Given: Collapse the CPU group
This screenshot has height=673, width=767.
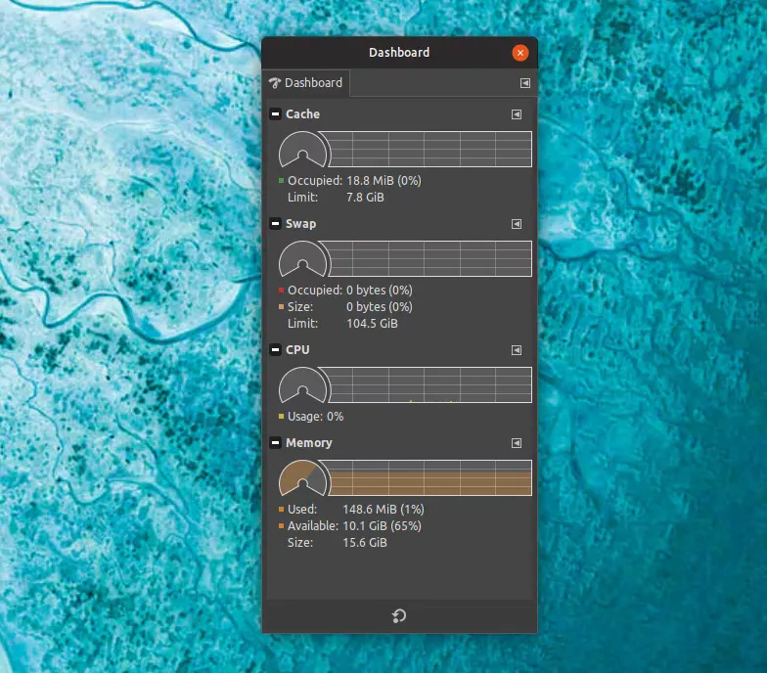Looking at the screenshot, I should click(x=276, y=350).
